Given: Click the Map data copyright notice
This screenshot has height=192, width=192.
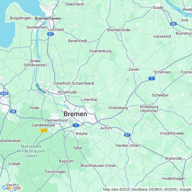Looking at the screenshot, I should 147,189.
